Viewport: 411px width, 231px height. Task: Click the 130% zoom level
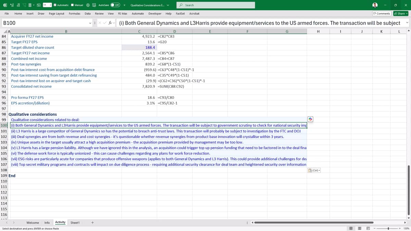tap(406, 228)
